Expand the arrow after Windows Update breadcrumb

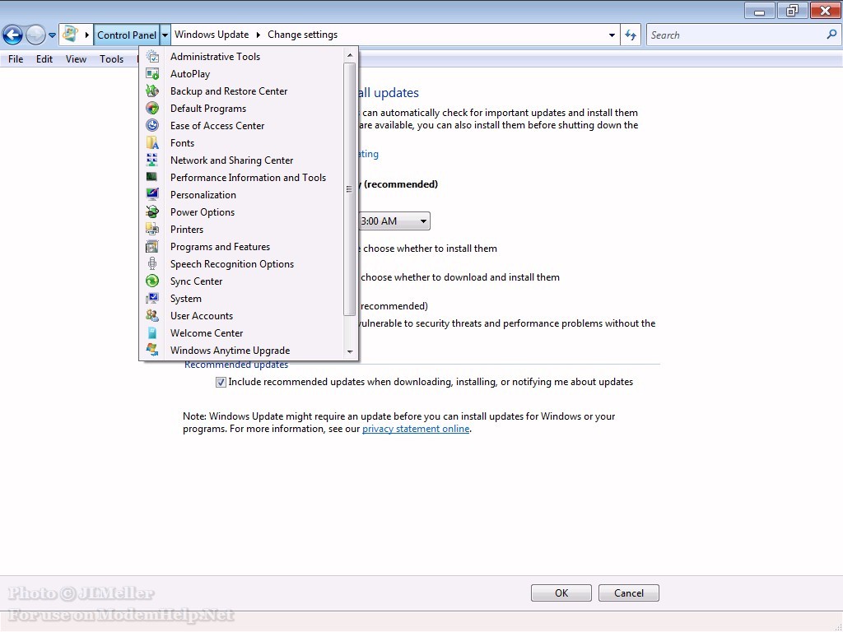[x=258, y=35]
